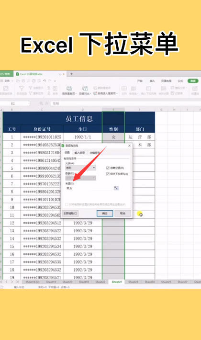Image resolution: width=201 pixels, height=340 pixels.
Task: Select the 性别 header cell
Action: coord(113,129)
